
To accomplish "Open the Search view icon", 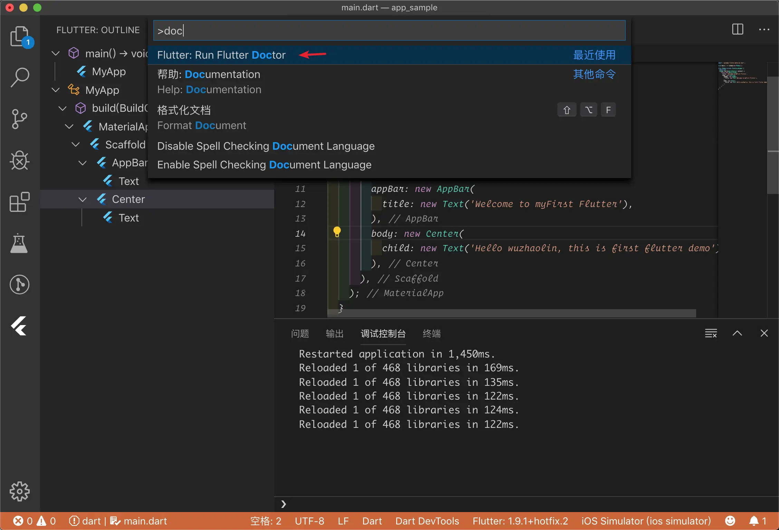I will (x=19, y=77).
